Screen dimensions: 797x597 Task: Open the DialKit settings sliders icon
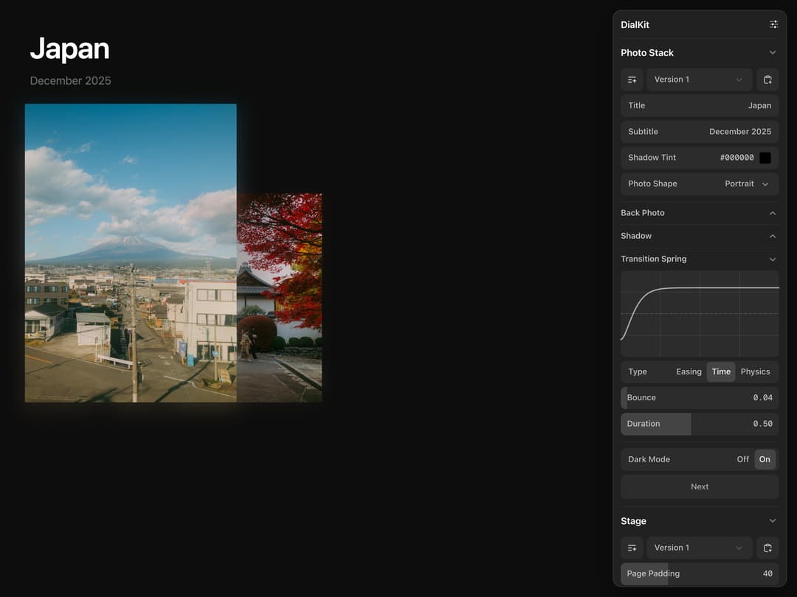click(x=773, y=24)
